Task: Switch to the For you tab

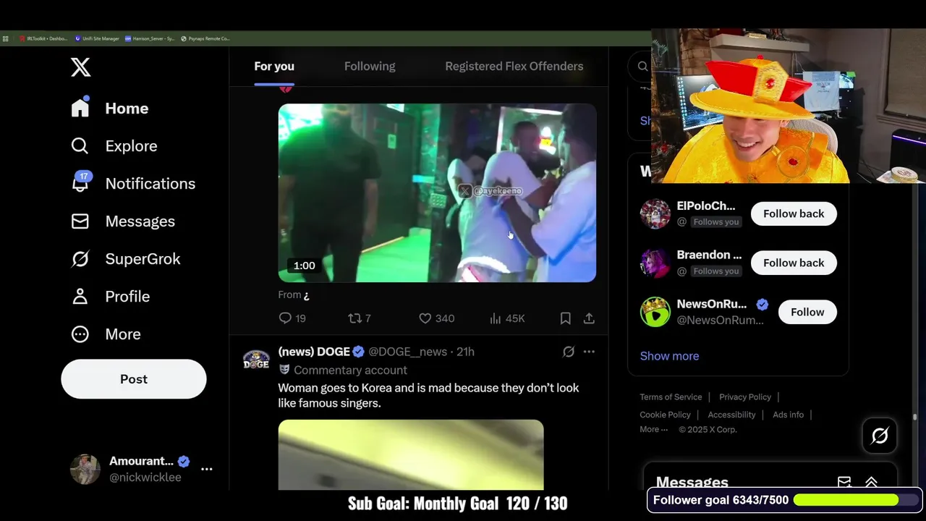Action: pos(274,66)
